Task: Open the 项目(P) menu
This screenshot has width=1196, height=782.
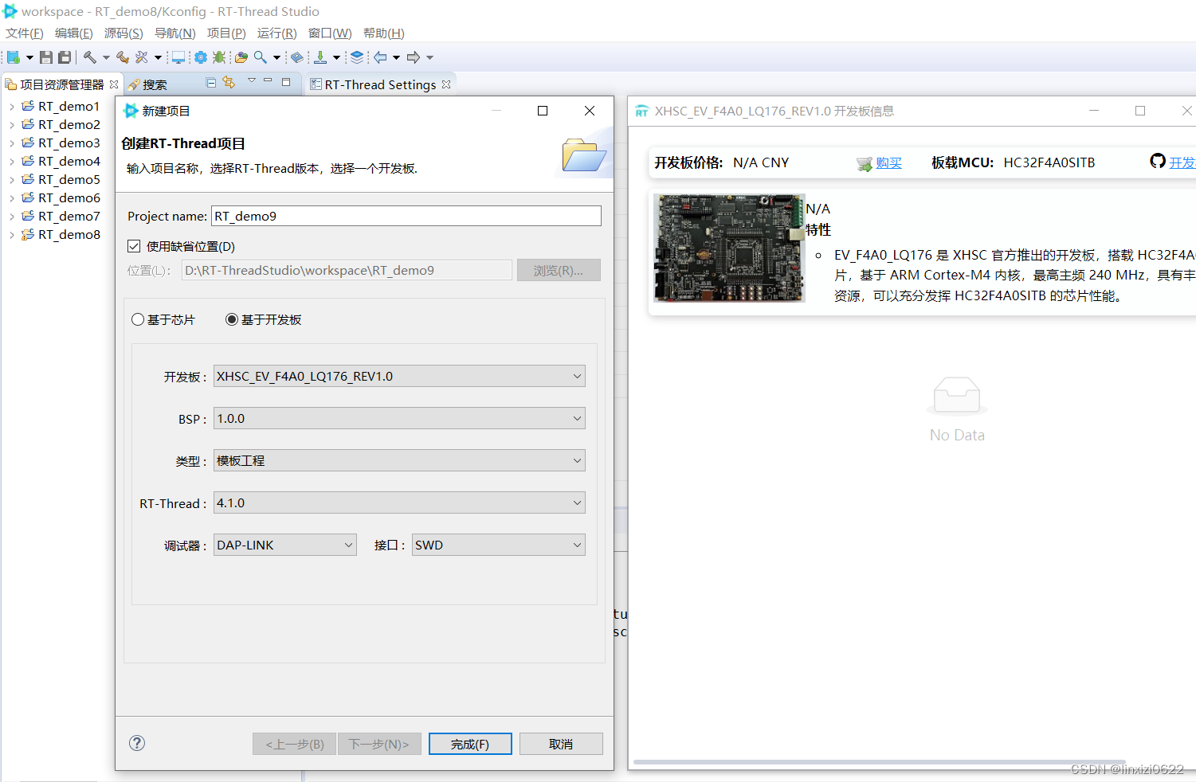Action: coord(226,33)
